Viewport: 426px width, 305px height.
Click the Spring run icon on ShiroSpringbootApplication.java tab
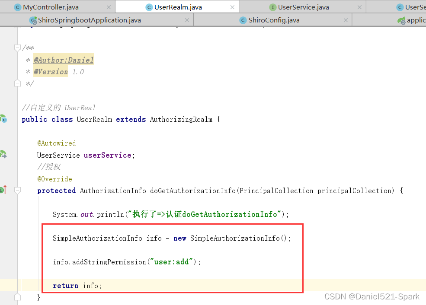pyautogui.click(x=33, y=20)
